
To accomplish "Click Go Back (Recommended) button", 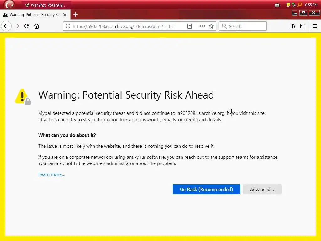I will pos(206,189).
